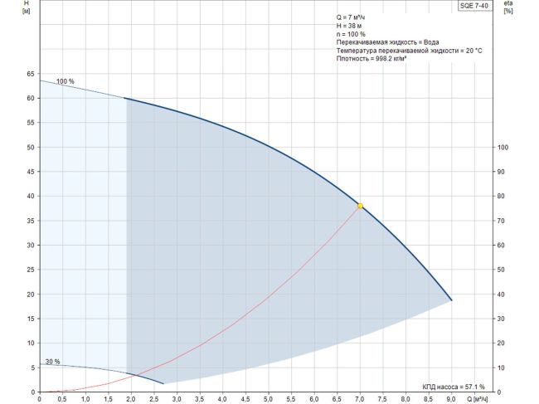539x404 pixels.
Task: Click the "100 %" speed curve label
Action: 66,81
